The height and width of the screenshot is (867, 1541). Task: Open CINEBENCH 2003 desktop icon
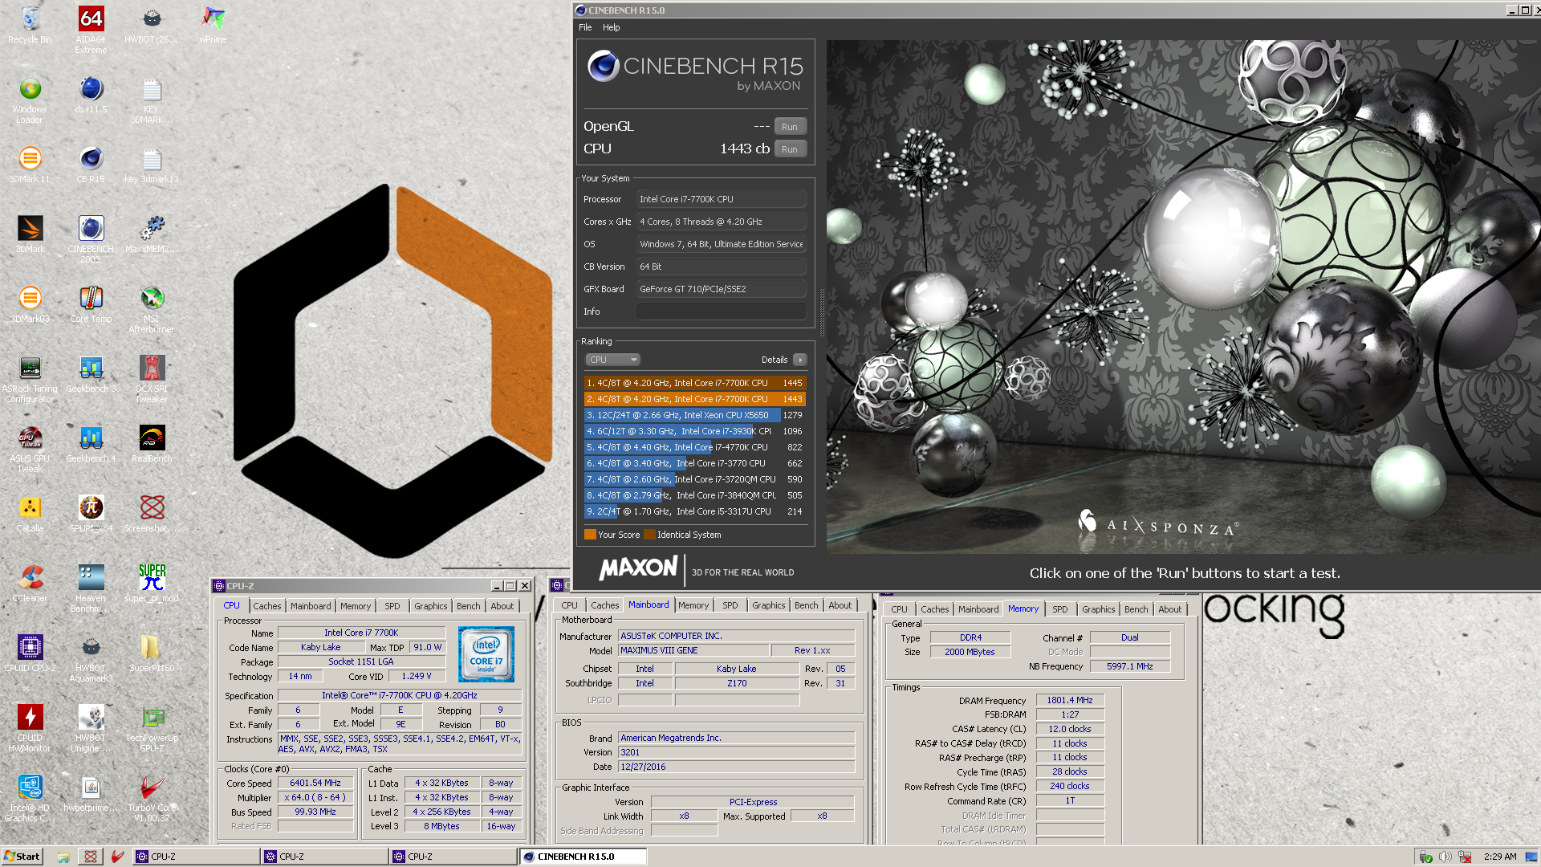pos(91,240)
